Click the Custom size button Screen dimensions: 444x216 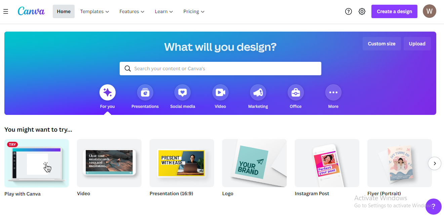pyautogui.click(x=381, y=44)
